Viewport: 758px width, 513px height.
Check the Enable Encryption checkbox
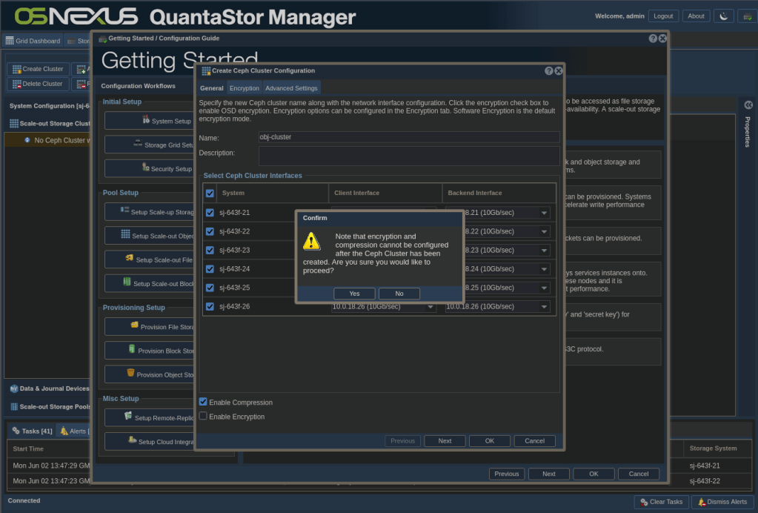[203, 417]
